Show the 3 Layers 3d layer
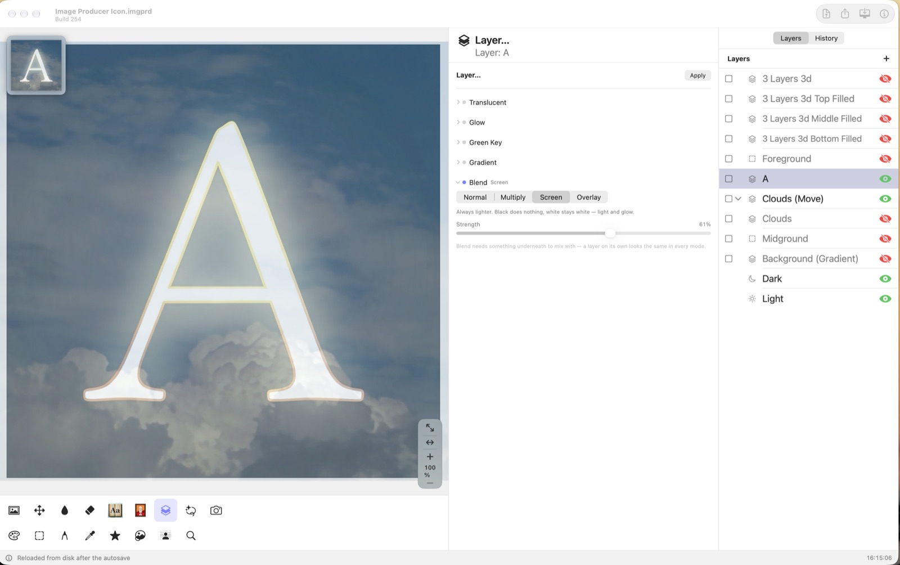Screen dimensions: 900x565 pos(885,79)
